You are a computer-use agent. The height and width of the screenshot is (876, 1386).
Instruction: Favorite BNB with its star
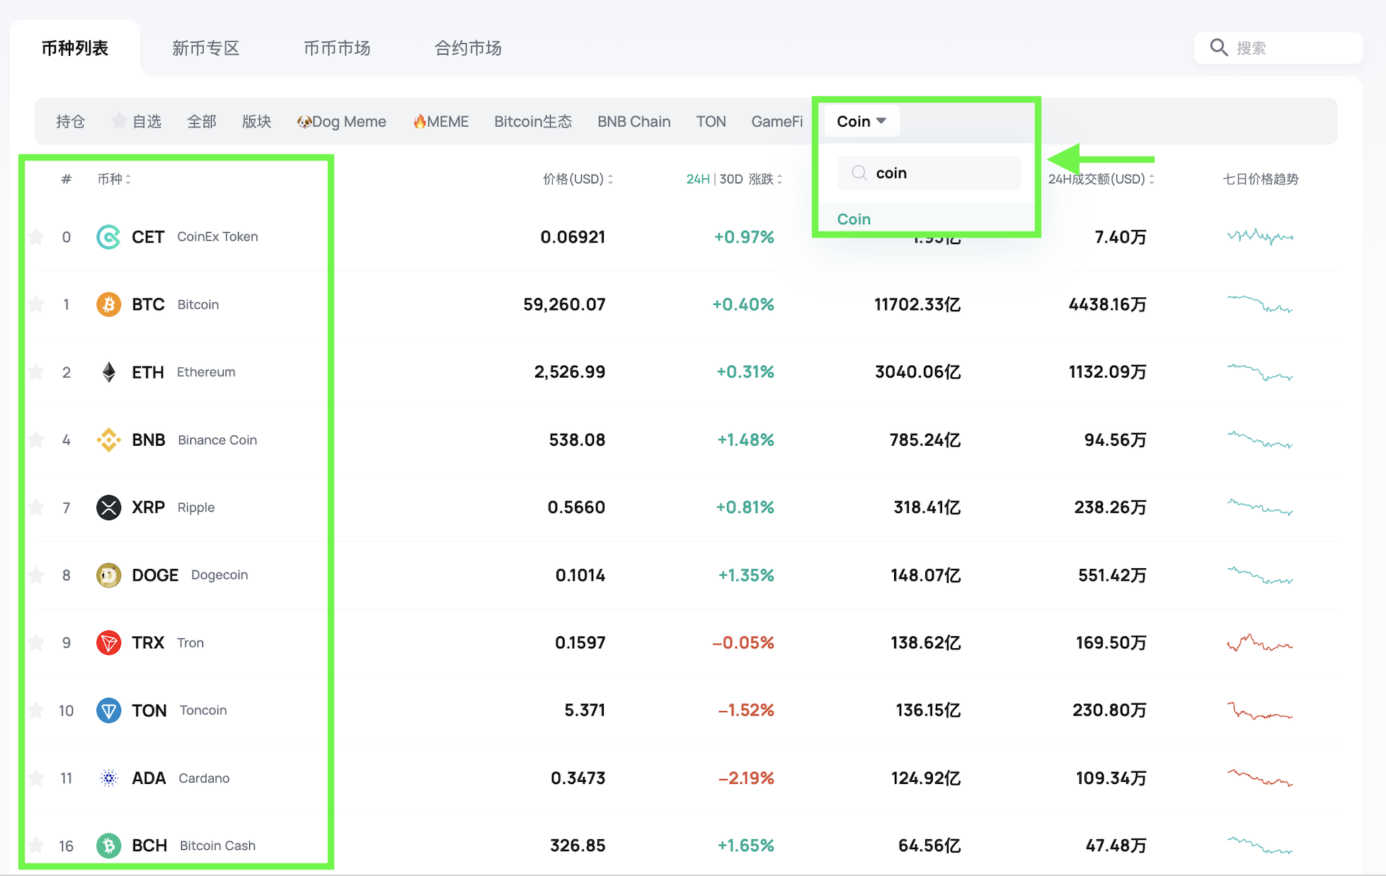[36, 440]
